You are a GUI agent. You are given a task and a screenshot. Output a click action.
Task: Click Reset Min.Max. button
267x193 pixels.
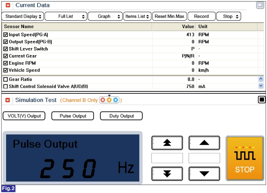click(x=170, y=16)
